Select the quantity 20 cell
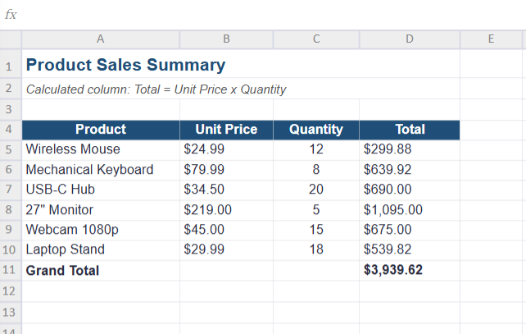 [x=316, y=190]
